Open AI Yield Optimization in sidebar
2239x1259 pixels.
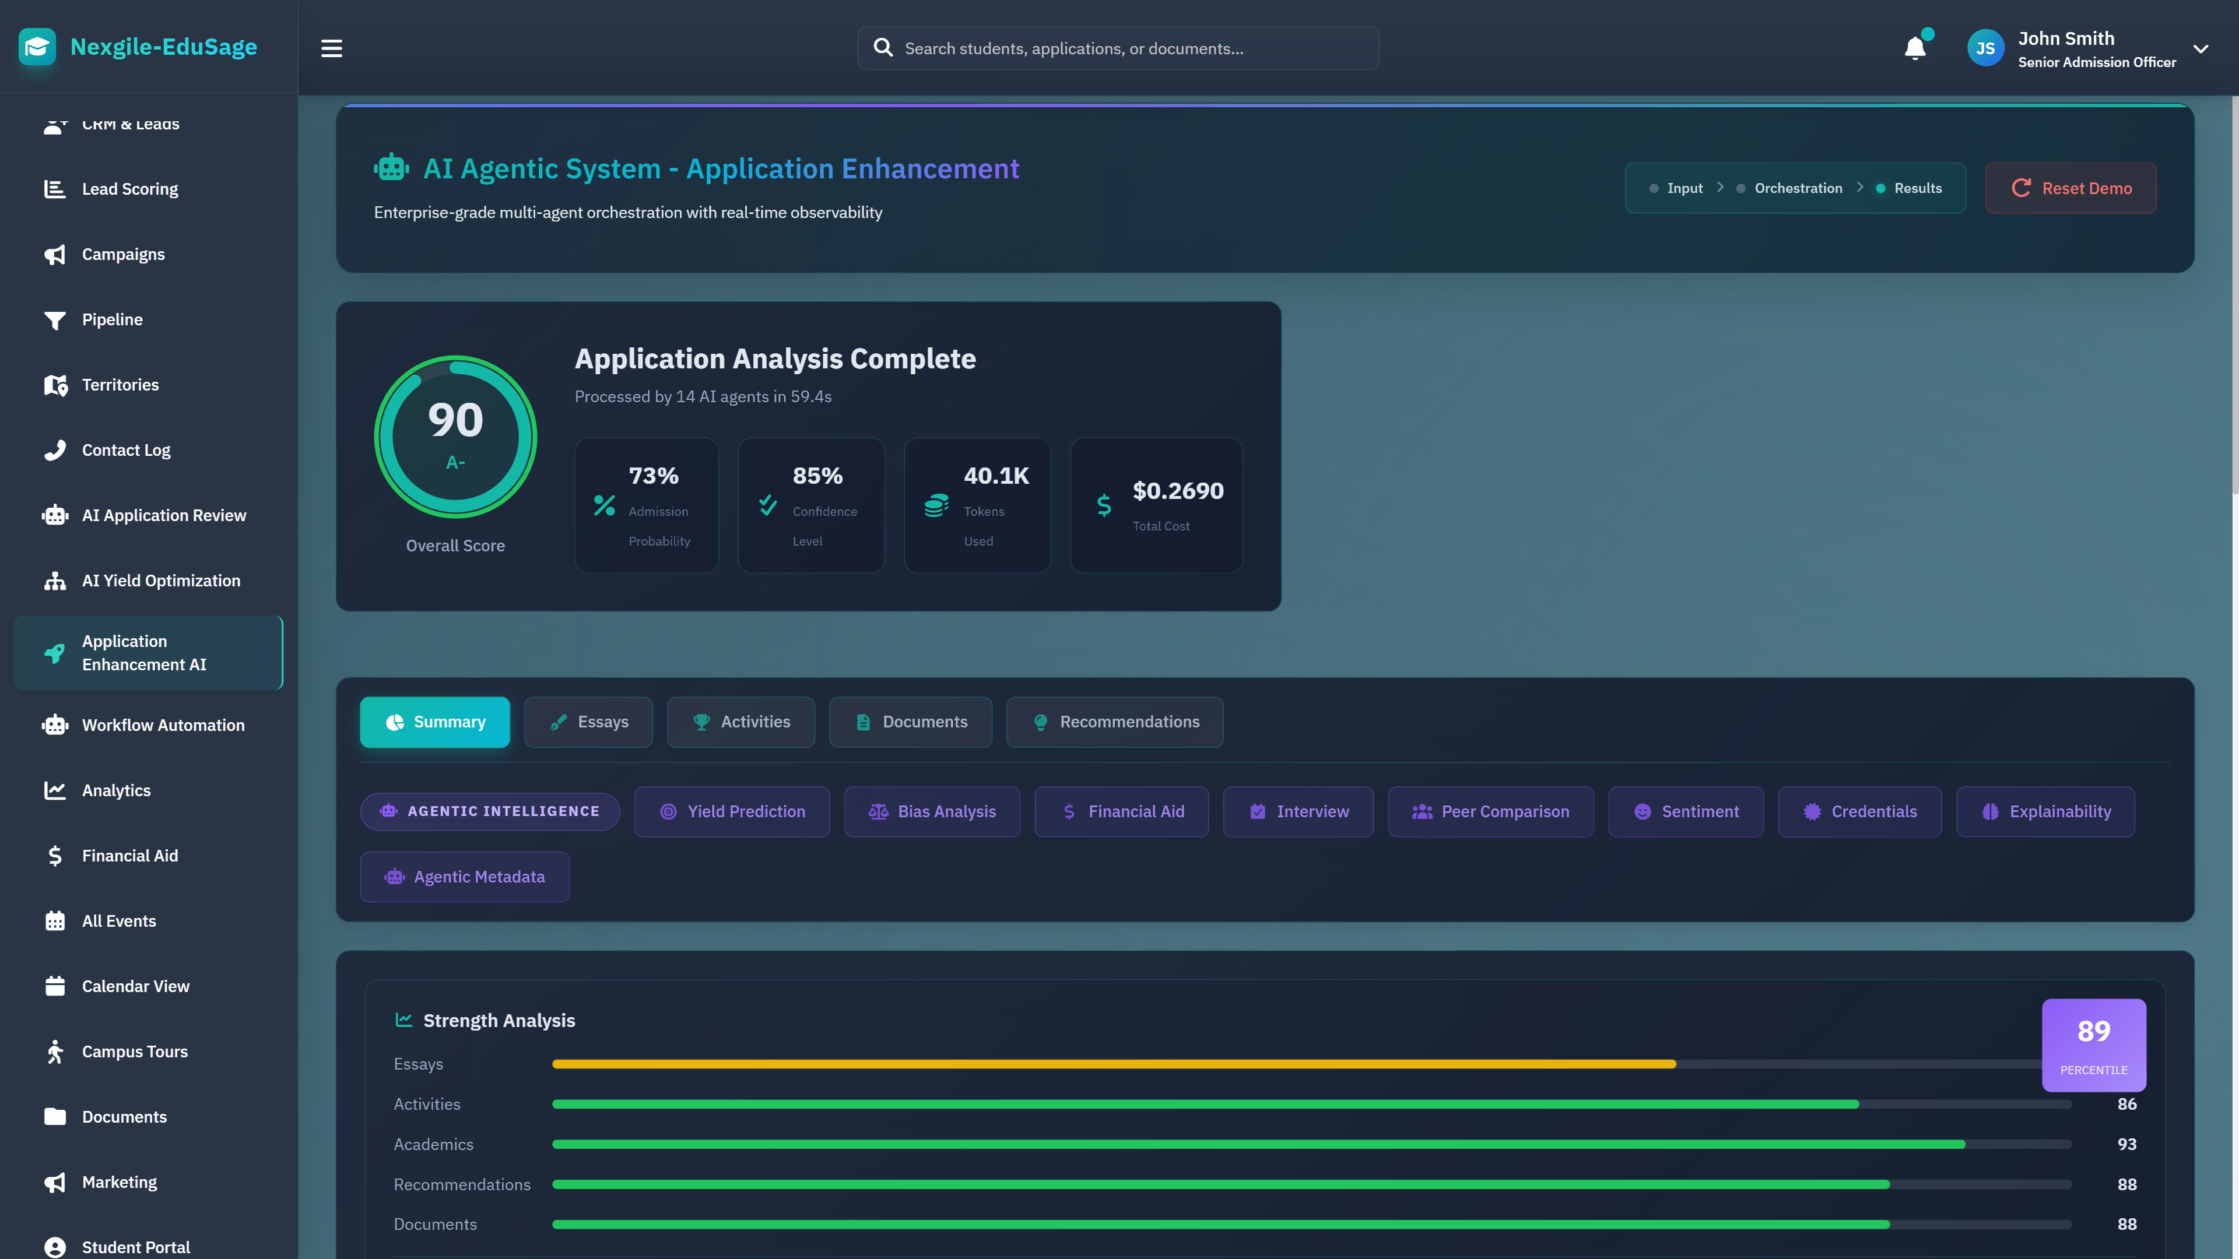[x=161, y=581]
